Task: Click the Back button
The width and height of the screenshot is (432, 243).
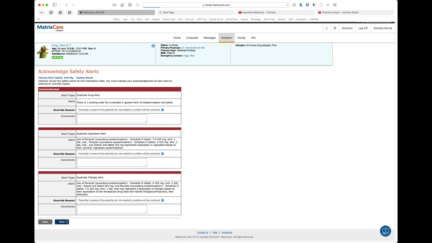Action: click(x=45, y=222)
